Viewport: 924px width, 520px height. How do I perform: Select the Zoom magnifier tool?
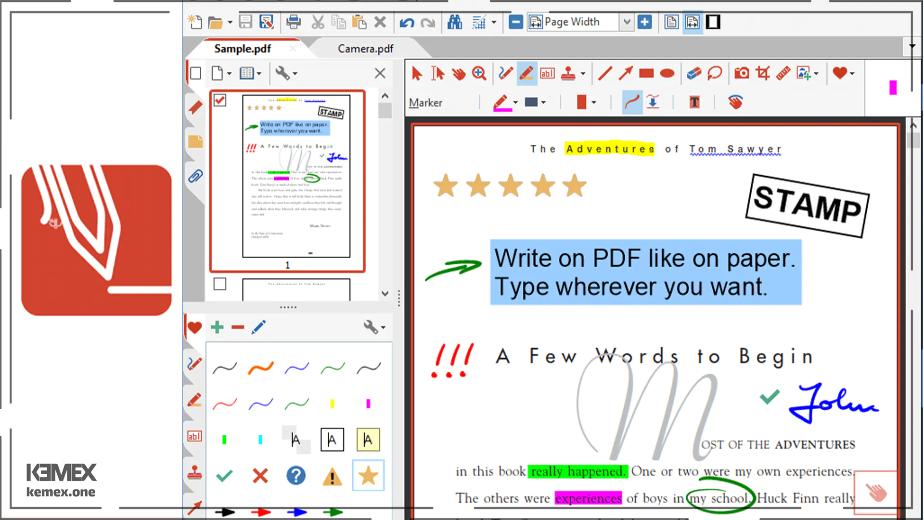point(479,74)
